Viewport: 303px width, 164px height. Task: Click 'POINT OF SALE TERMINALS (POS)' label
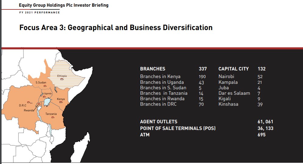pyautogui.click(x=178, y=128)
